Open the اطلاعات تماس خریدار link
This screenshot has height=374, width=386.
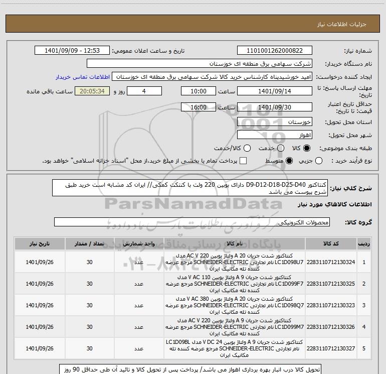[83, 77]
